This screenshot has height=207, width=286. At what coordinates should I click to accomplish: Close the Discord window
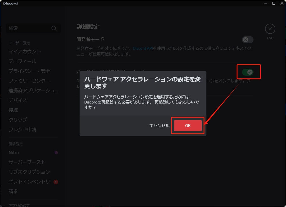point(282,3)
